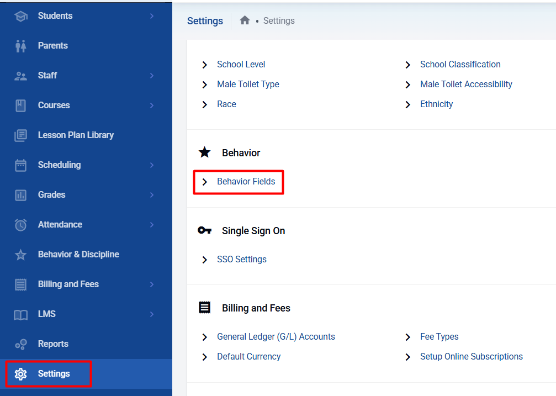Click the Attendance clock icon
Viewport: 556px width, 396px height.
coord(20,225)
